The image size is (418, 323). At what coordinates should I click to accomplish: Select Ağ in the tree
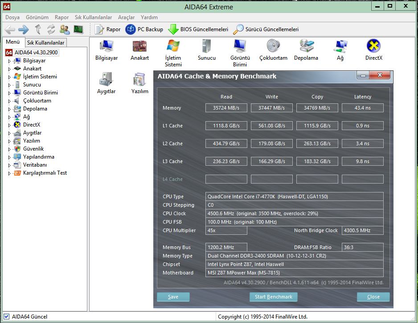pos(26,117)
